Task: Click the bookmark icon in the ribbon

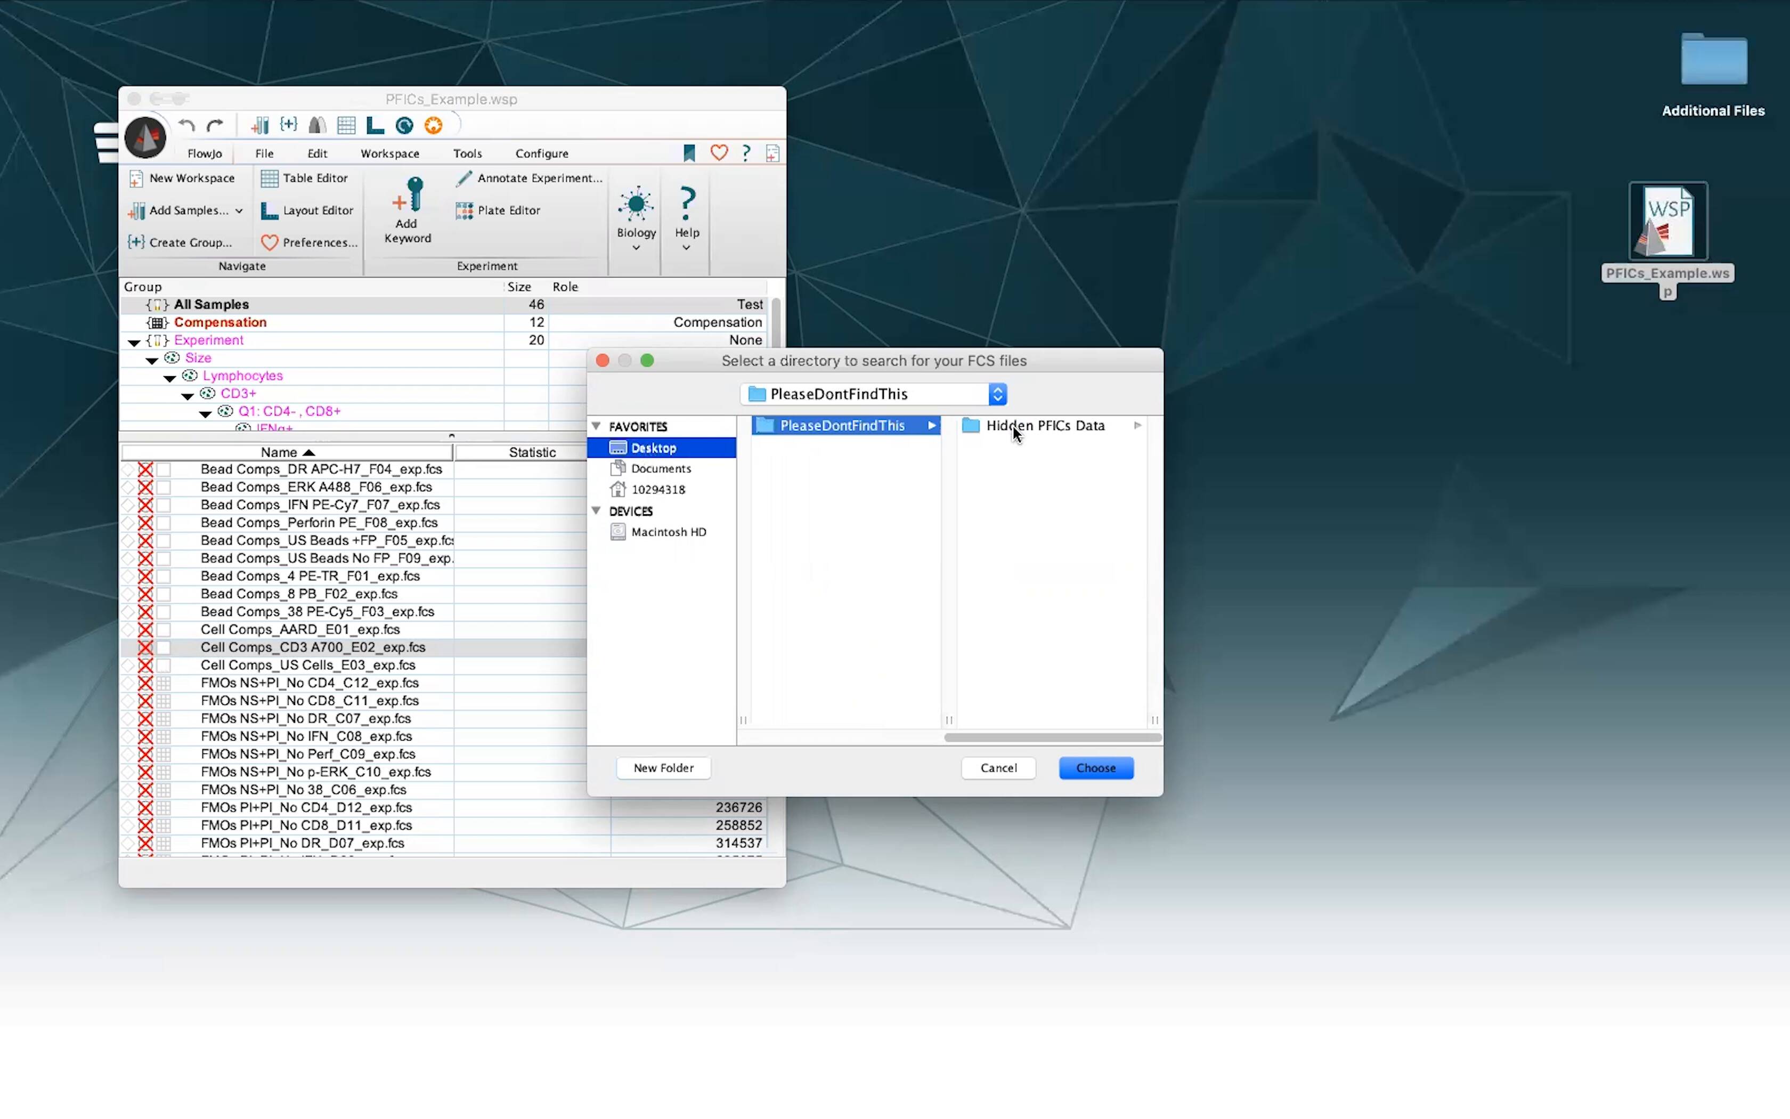Action: click(x=689, y=153)
